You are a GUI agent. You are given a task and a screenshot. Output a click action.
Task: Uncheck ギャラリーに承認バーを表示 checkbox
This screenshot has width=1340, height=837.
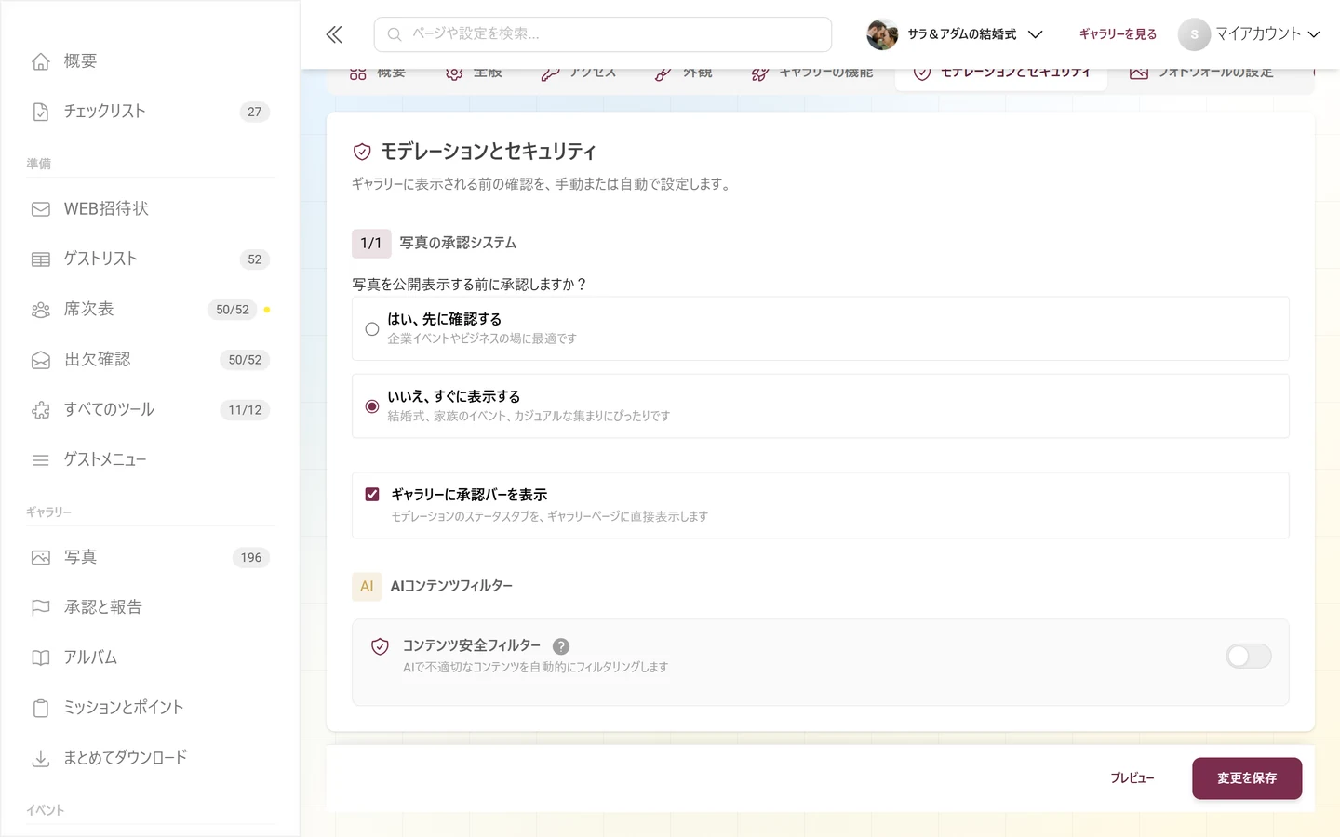(x=372, y=495)
